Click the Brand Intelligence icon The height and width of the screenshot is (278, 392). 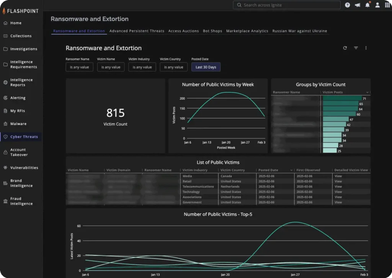(5, 183)
